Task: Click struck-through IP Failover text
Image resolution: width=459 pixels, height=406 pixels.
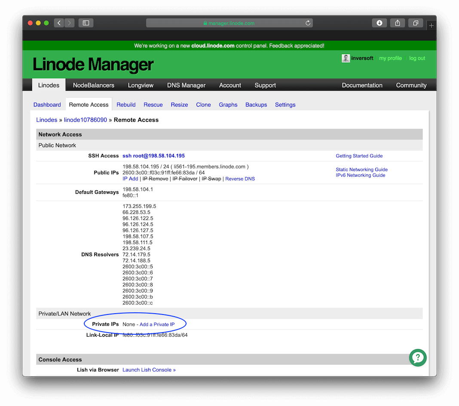Action: point(185,179)
